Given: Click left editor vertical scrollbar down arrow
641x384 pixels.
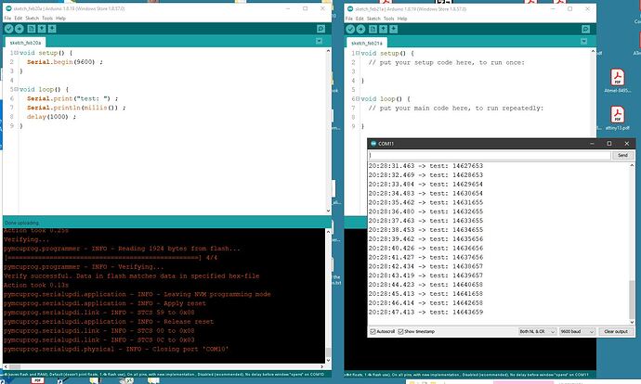Looking at the screenshot, I should tap(328, 211).
